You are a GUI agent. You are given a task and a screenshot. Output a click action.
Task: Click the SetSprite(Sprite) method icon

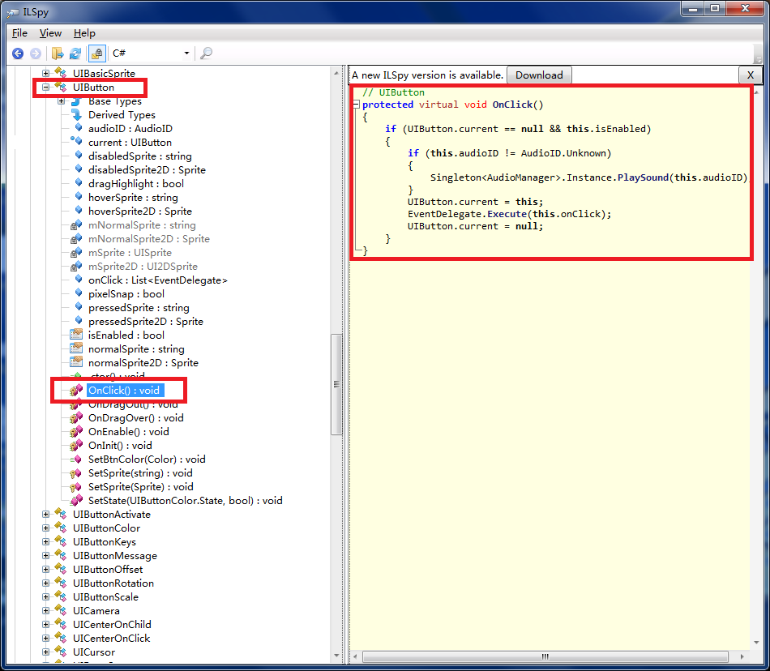click(75, 487)
